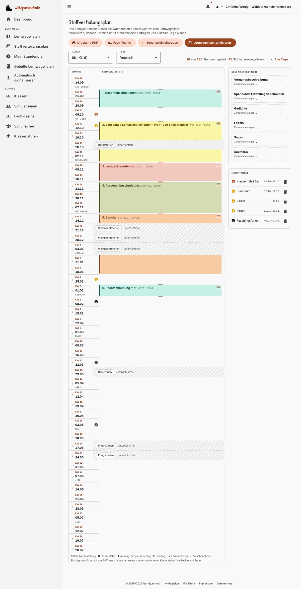
Task: Expand week KW 30 row
Action: pos(73,549)
